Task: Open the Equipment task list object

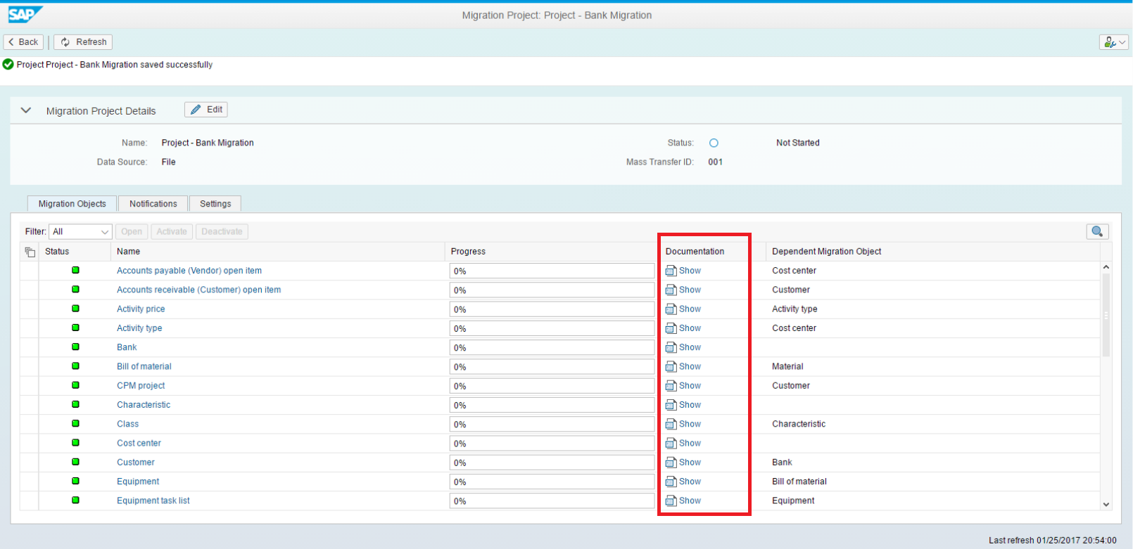Action: (153, 500)
